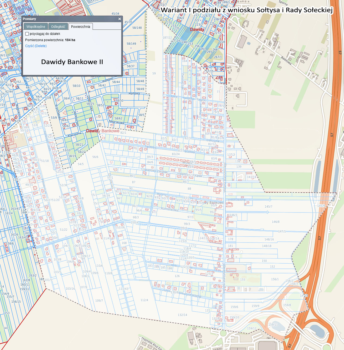Select parcel 145/7 east of the road
The image size is (344, 350).
click(268, 207)
